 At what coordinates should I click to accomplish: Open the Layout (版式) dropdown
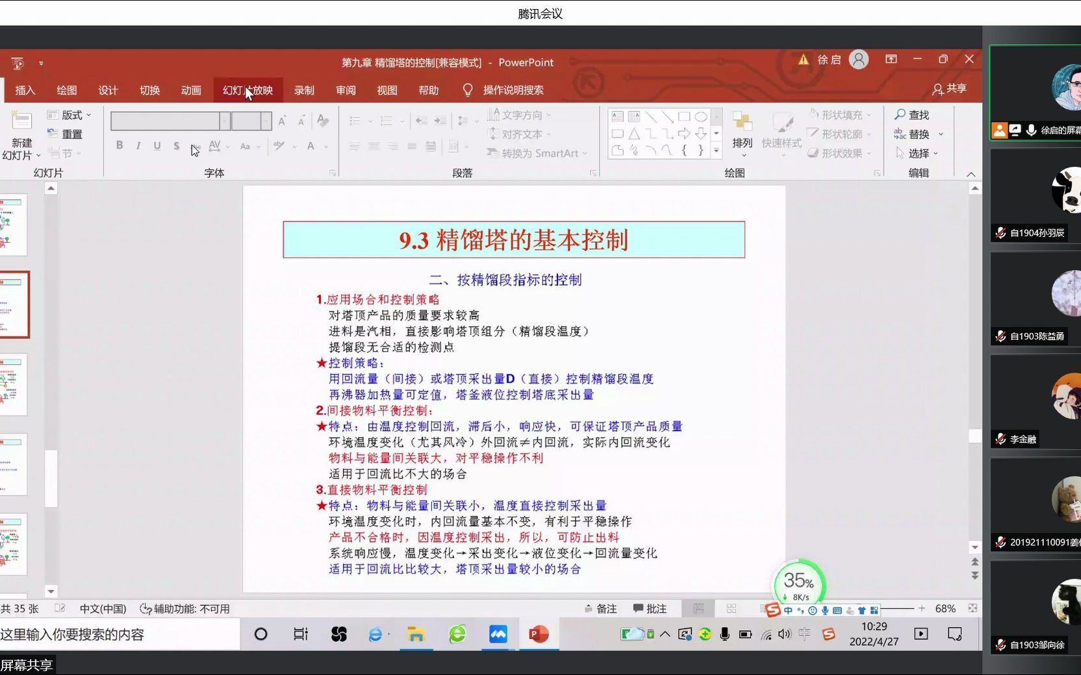tap(70, 115)
